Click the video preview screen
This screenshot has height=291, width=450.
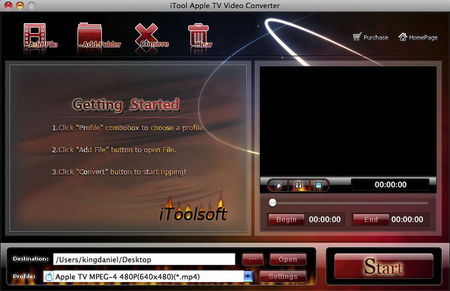(x=348, y=121)
